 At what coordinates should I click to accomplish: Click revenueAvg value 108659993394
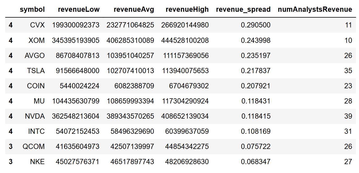(130, 101)
